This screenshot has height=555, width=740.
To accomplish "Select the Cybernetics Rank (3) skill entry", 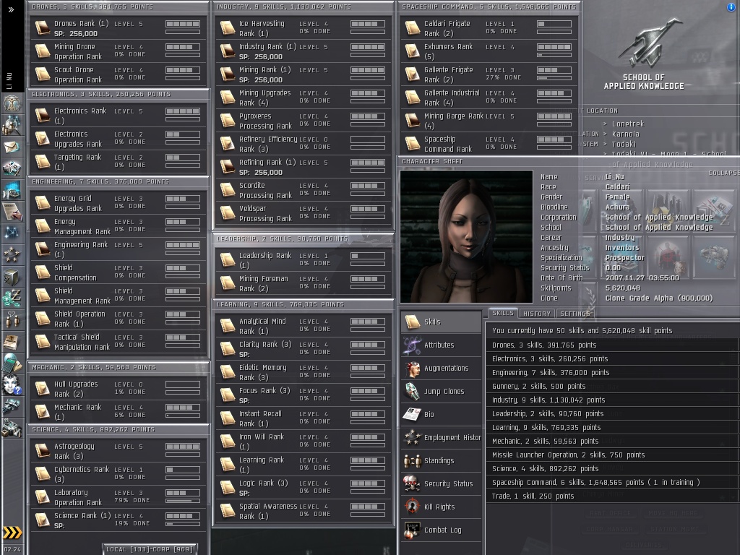I will click(x=118, y=474).
